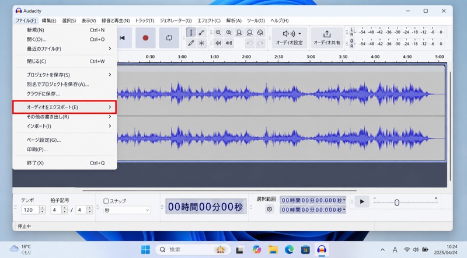
Task: Open selection range settings gear icon
Action: click(x=270, y=209)
